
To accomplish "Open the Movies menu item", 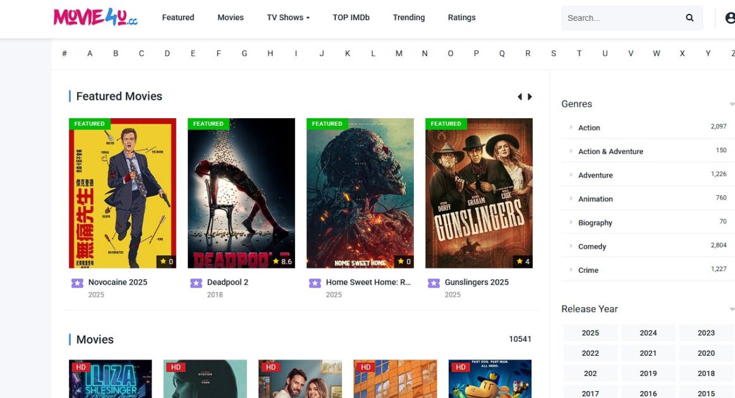I will coord(230,17).
